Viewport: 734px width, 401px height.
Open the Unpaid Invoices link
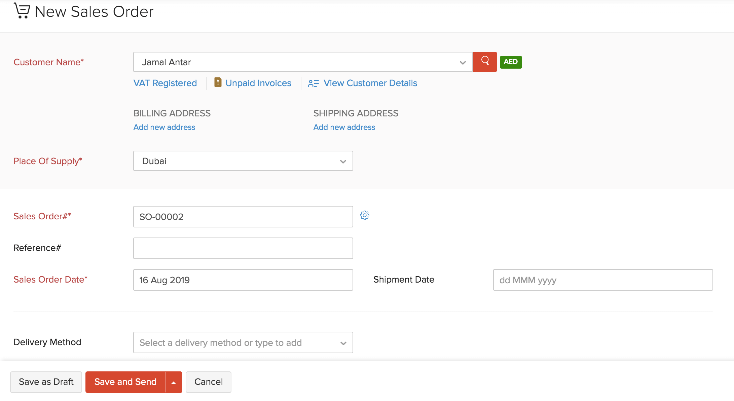[x=258, y=83]
